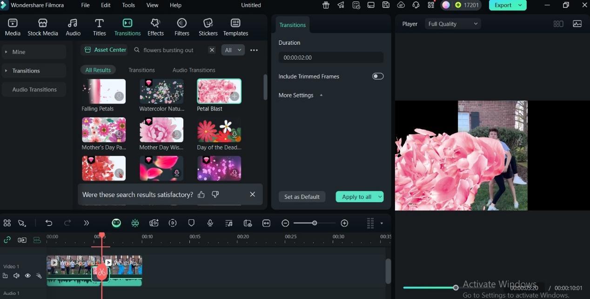
Task: Click the voiceover microphone icon
Action: point(210,223)
